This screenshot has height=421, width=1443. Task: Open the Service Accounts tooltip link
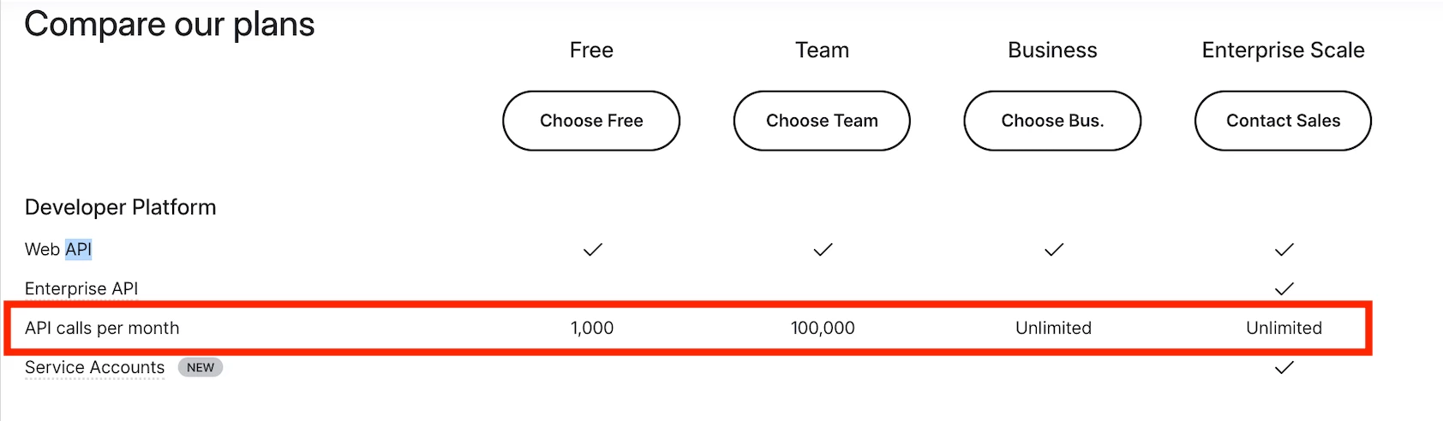94,367
